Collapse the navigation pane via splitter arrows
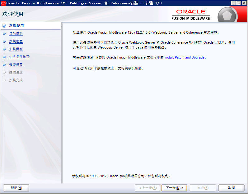 [x=62, y=25]
